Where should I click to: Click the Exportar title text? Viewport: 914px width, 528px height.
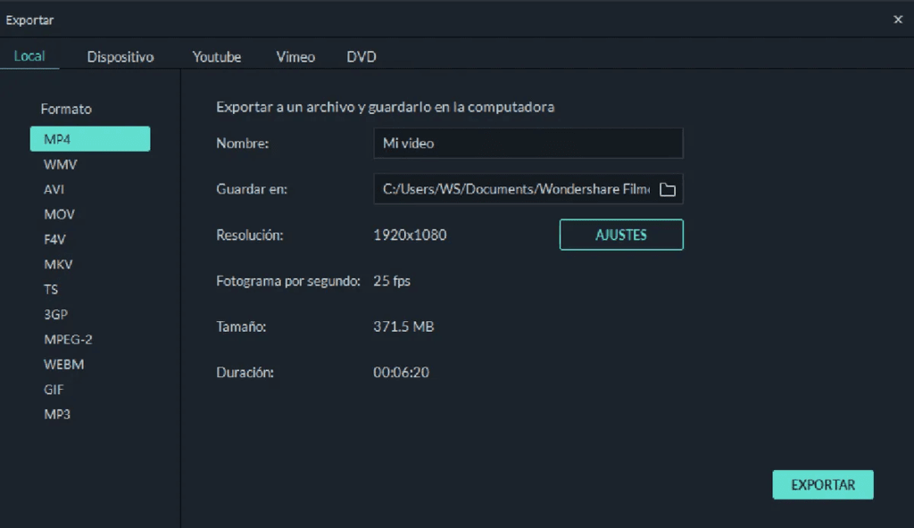29,20
